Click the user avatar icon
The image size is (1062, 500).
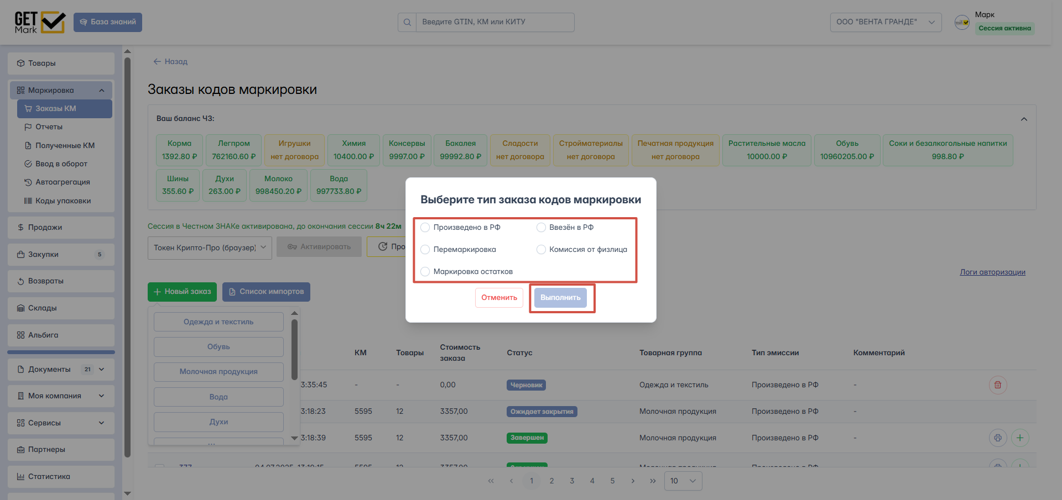962,23
